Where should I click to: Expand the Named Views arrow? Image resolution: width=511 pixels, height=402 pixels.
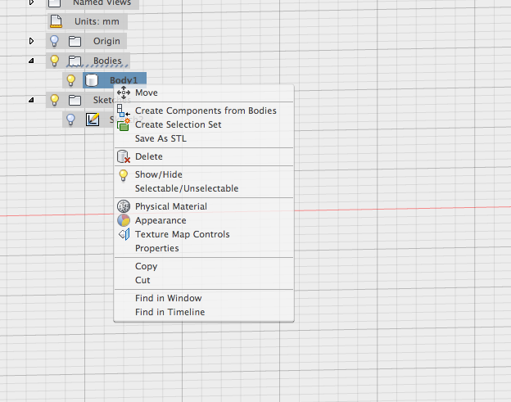tap(31, 2)
